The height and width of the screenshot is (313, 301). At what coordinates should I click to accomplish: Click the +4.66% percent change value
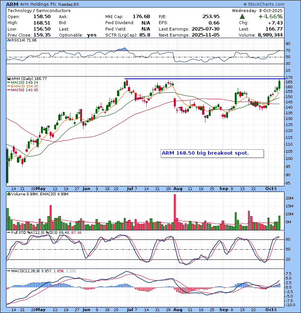(271, 17)
